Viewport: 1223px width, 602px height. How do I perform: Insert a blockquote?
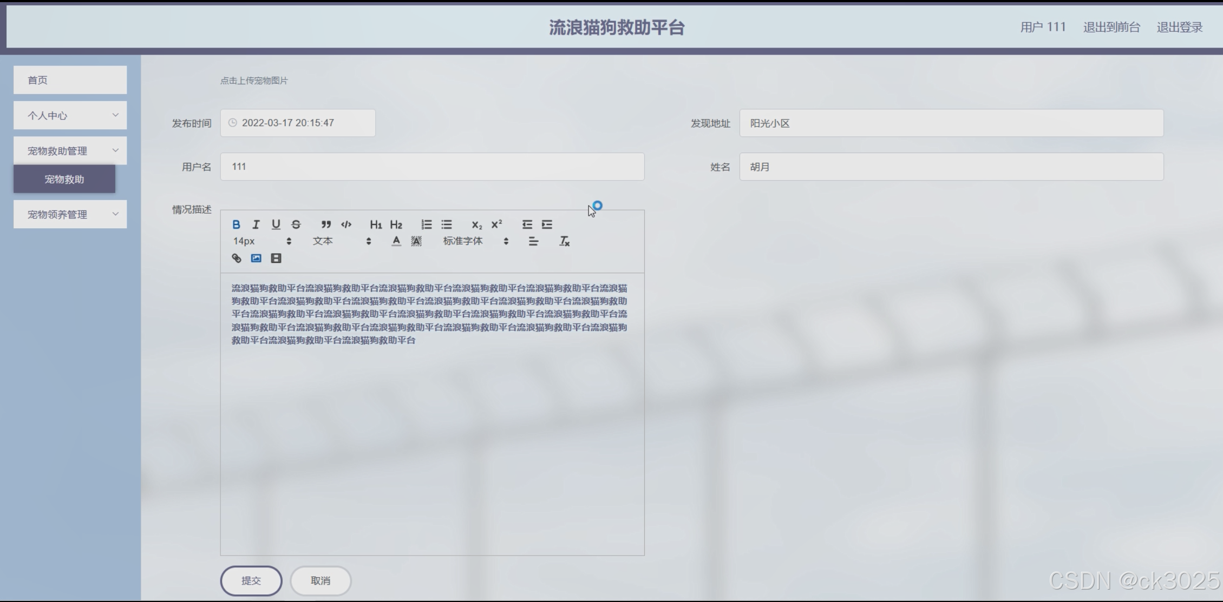(326, 224)
